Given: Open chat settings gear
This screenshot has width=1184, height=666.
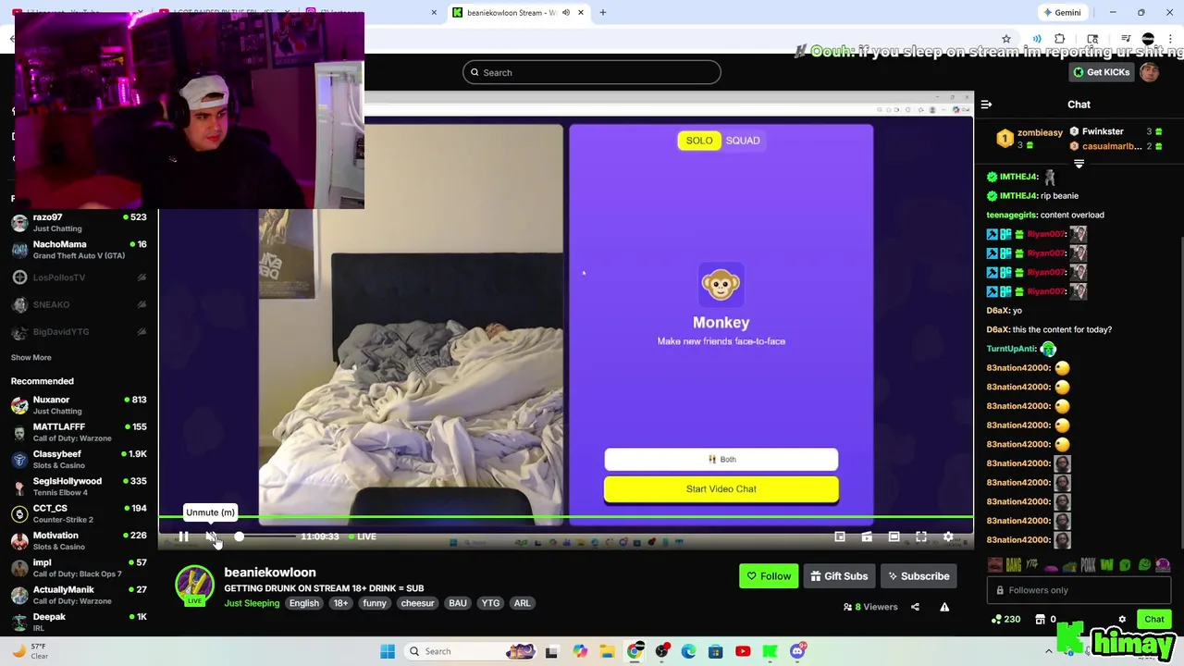Looking at the screenshot, I should 1122,619.
